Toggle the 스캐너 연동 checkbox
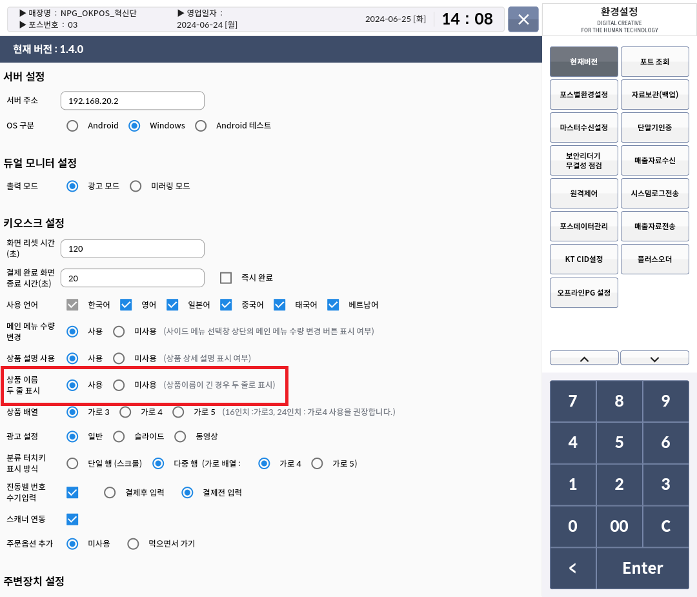697x597 pixels. pyautogui.click(x=73, y=520)
